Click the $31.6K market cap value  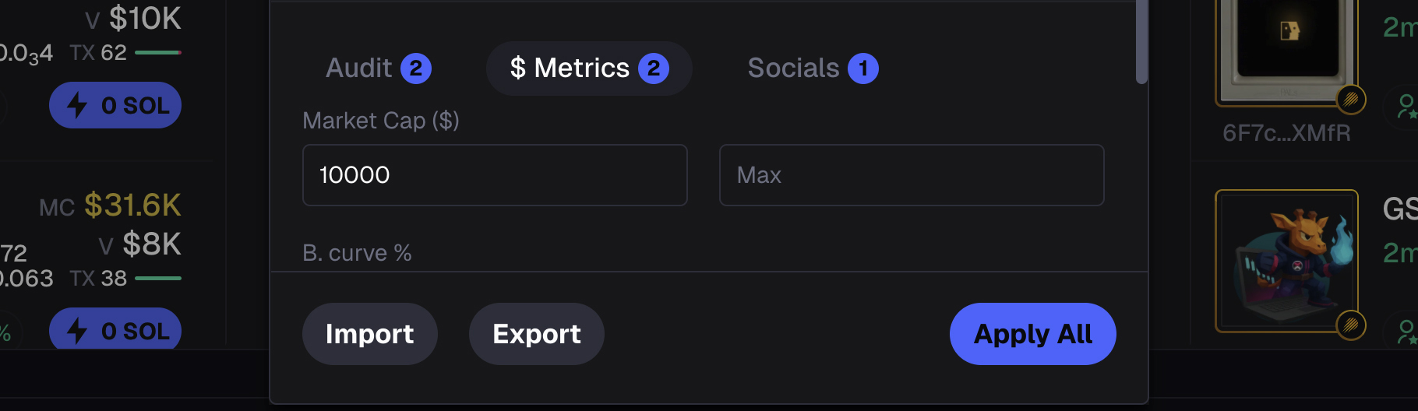pyautogui.click(x=132, y=205)
